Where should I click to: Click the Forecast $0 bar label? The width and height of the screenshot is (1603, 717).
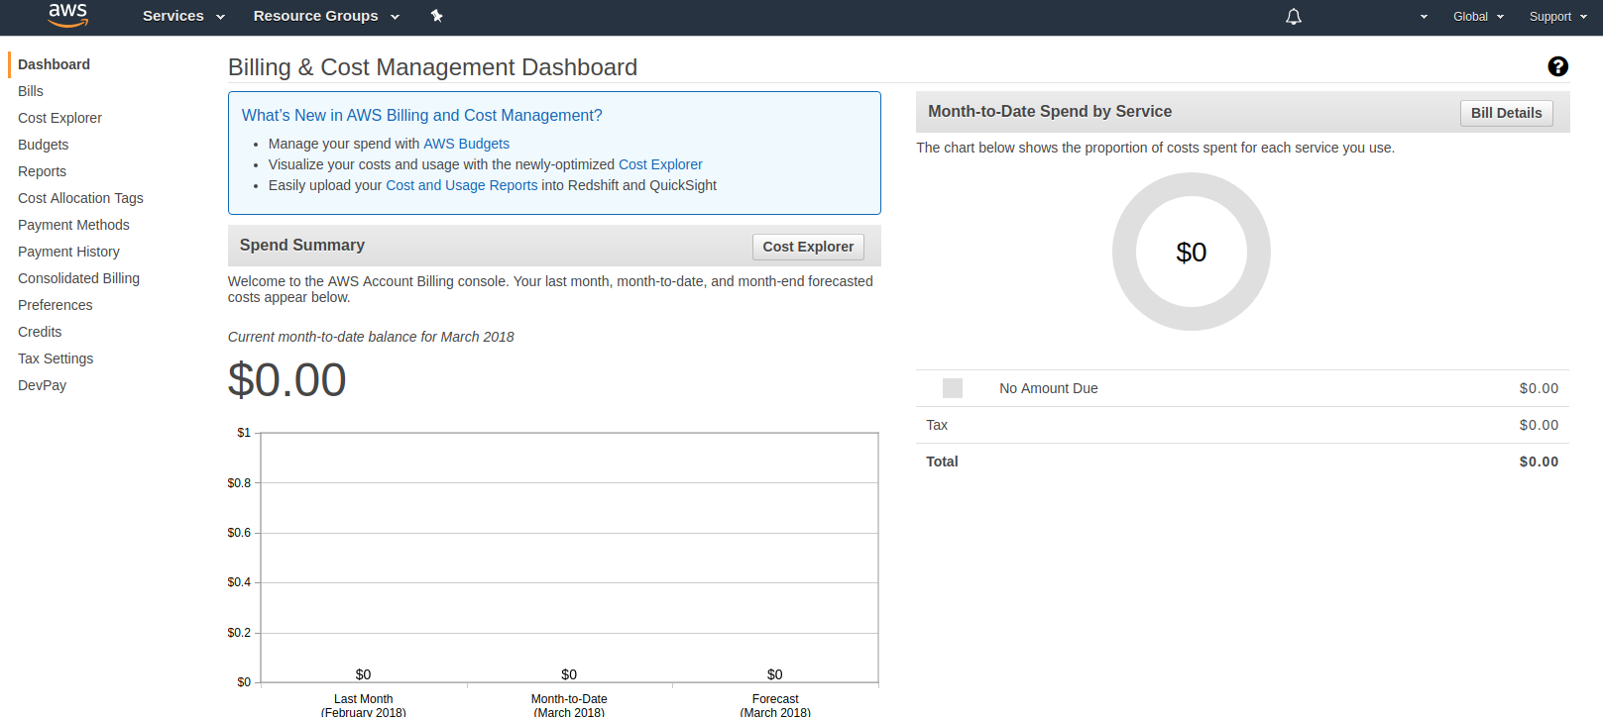[774, 674]
